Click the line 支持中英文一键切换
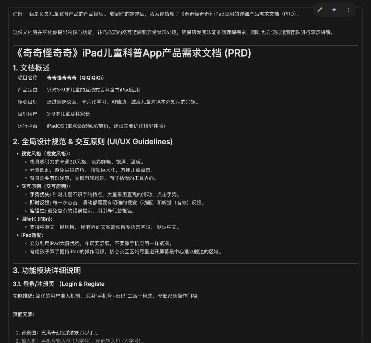Screen dimensions: 371x343 [x=105, y=227]
